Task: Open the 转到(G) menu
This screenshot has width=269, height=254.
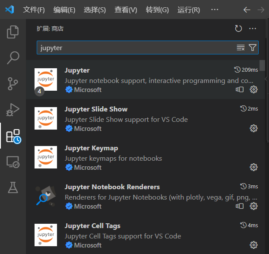Action: coord(157,10)
